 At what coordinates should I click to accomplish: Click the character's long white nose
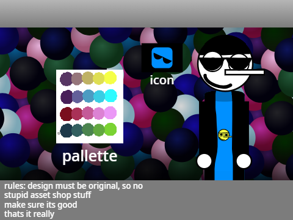pos(244,72)
